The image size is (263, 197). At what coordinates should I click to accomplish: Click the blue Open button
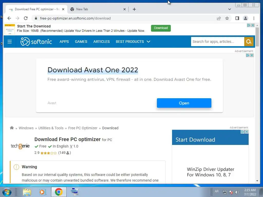click(184, 103)
